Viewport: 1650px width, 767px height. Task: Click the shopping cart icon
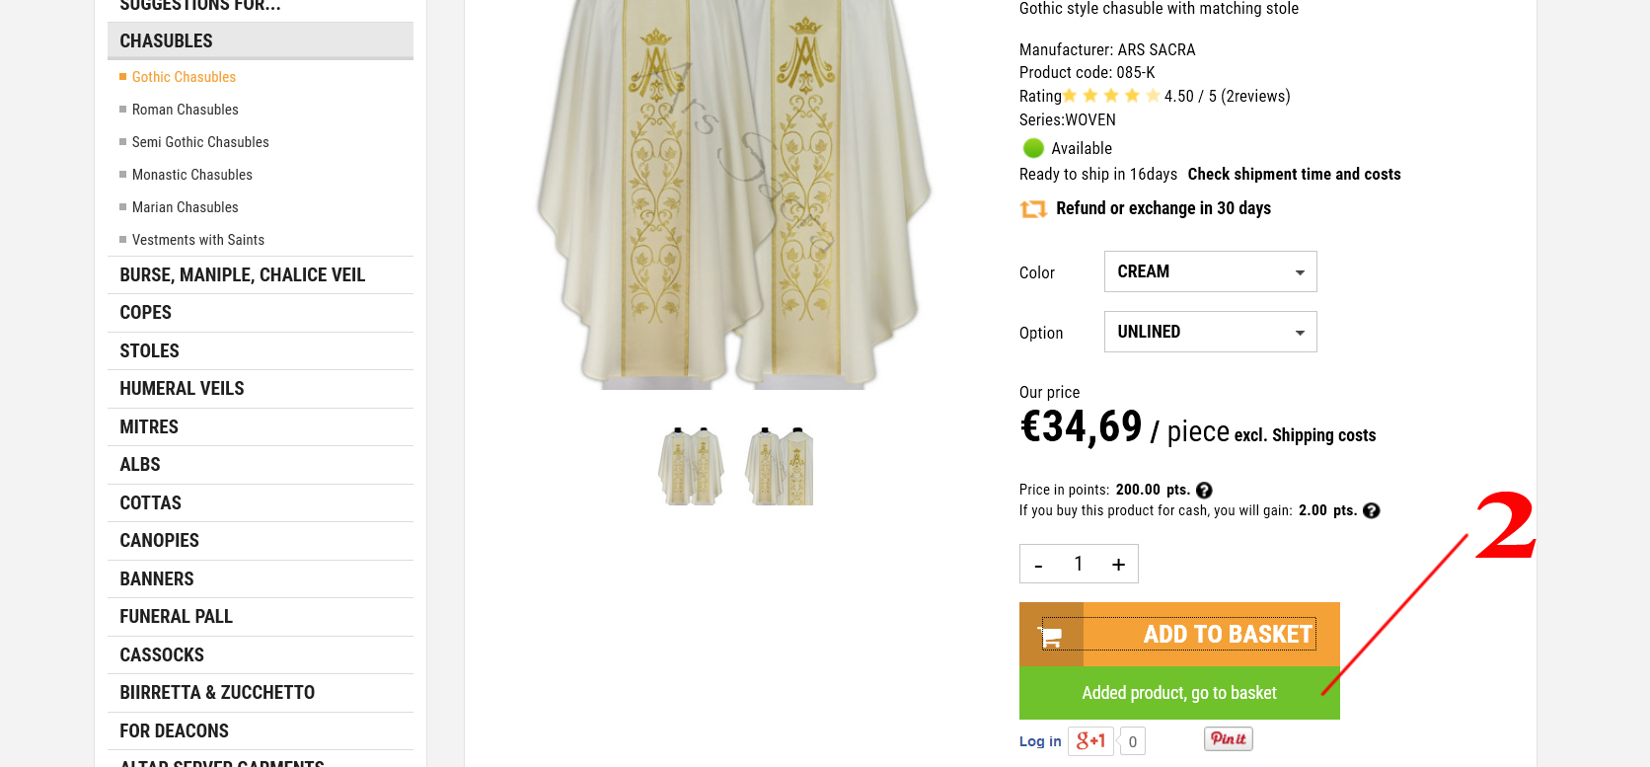point(1051,636)
